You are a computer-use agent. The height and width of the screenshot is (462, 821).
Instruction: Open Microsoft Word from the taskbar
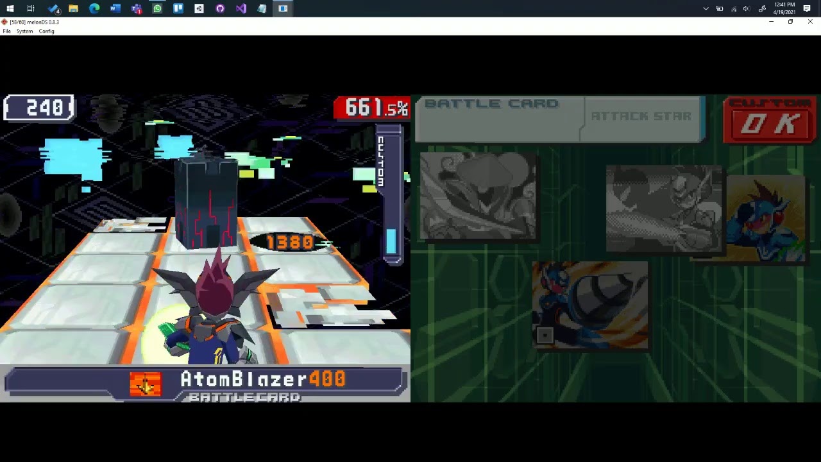point(115,8)
